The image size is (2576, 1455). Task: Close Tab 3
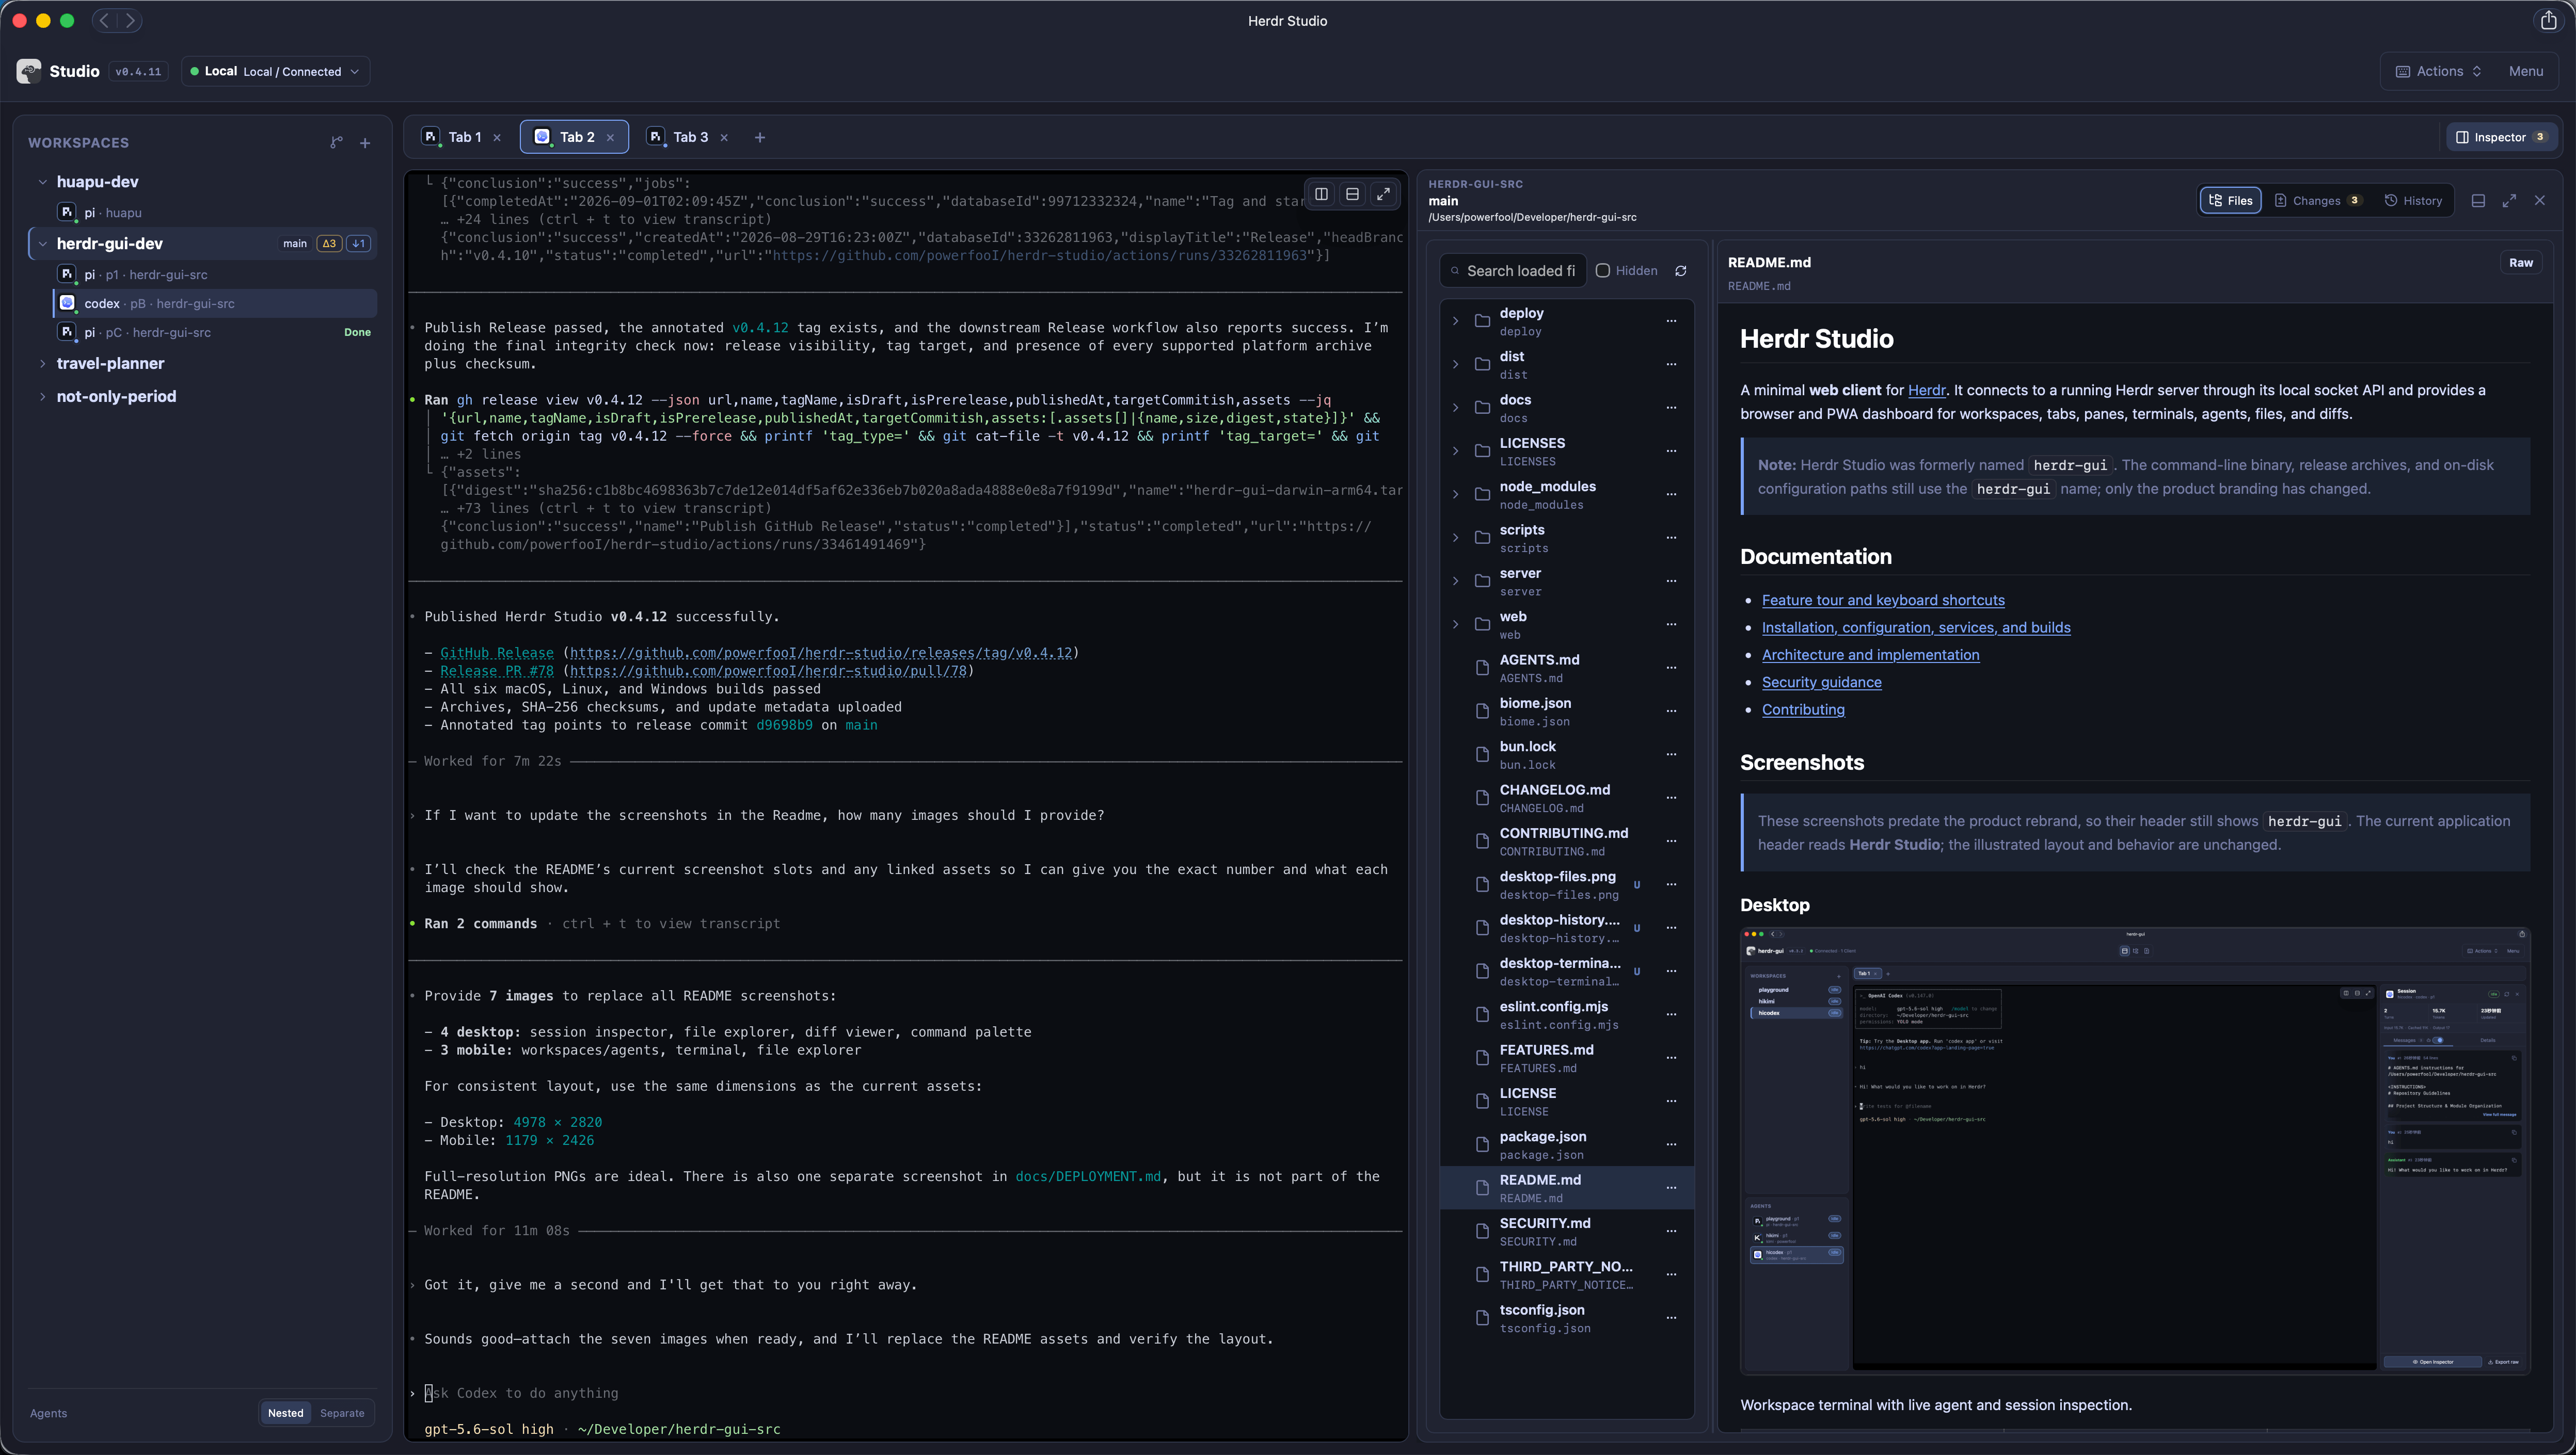click(724, 138)
